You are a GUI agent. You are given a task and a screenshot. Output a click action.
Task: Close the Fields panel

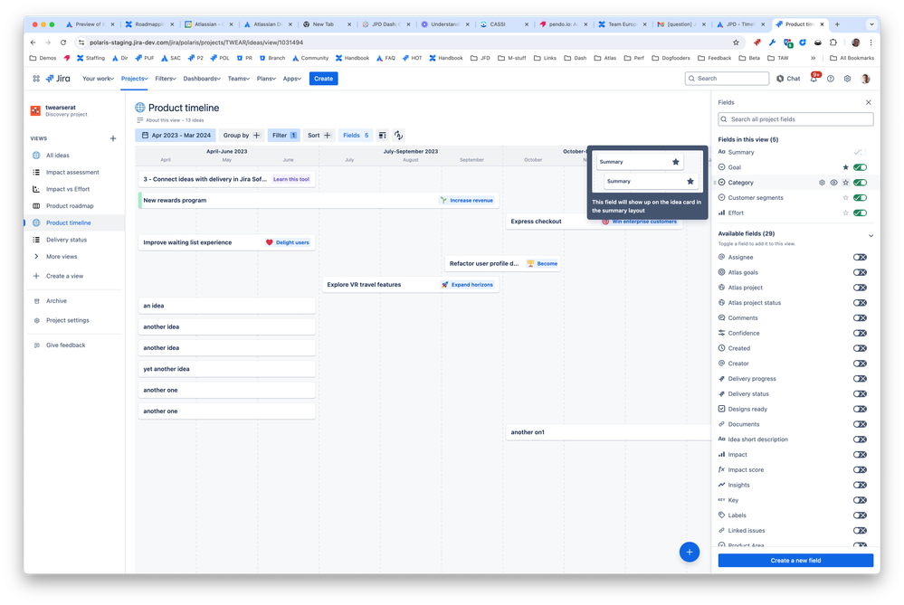coord(868,102)
